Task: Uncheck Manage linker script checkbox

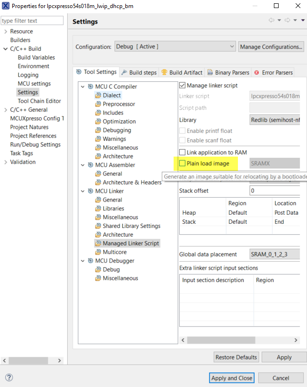Action: (x=183, y=86)
